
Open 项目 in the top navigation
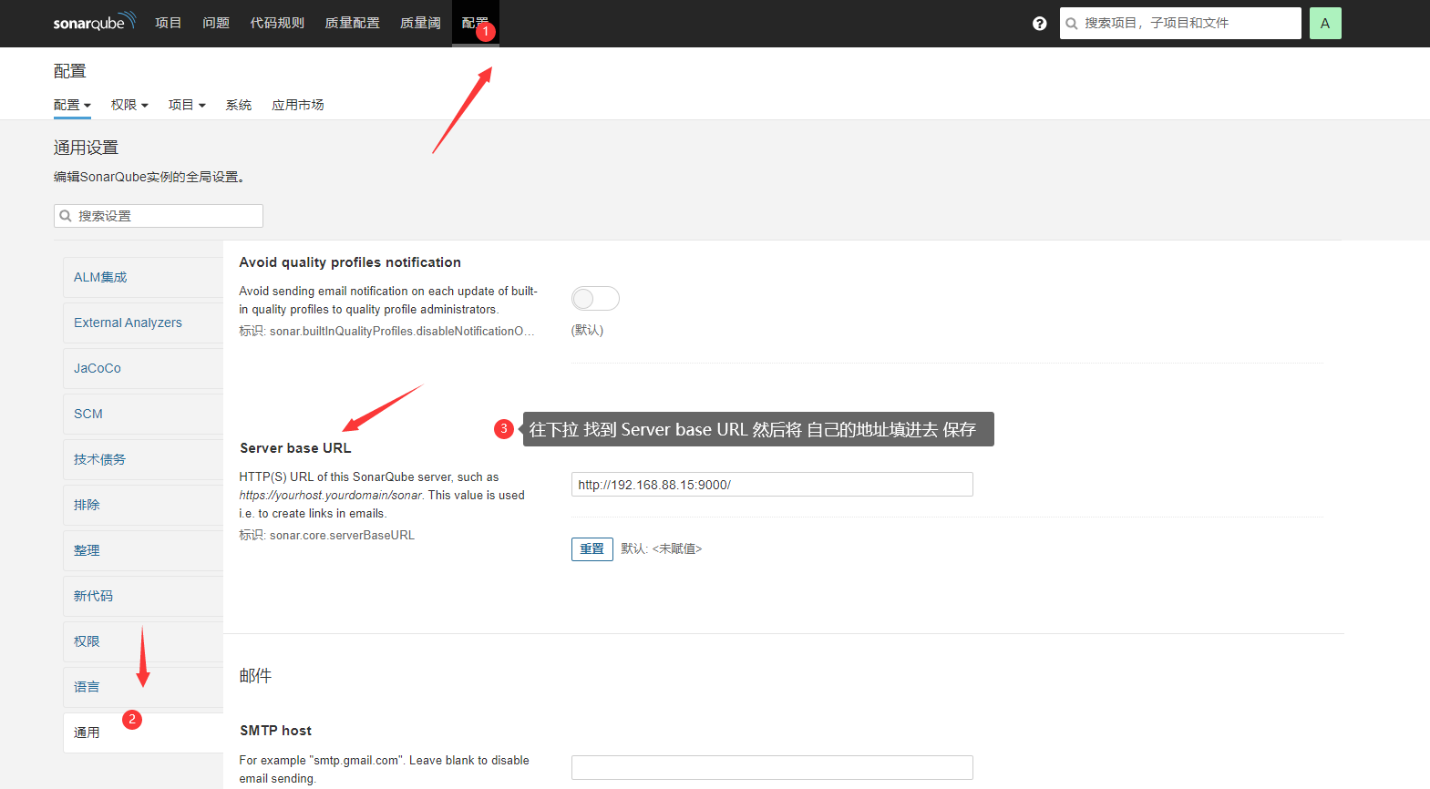(168, 23)
